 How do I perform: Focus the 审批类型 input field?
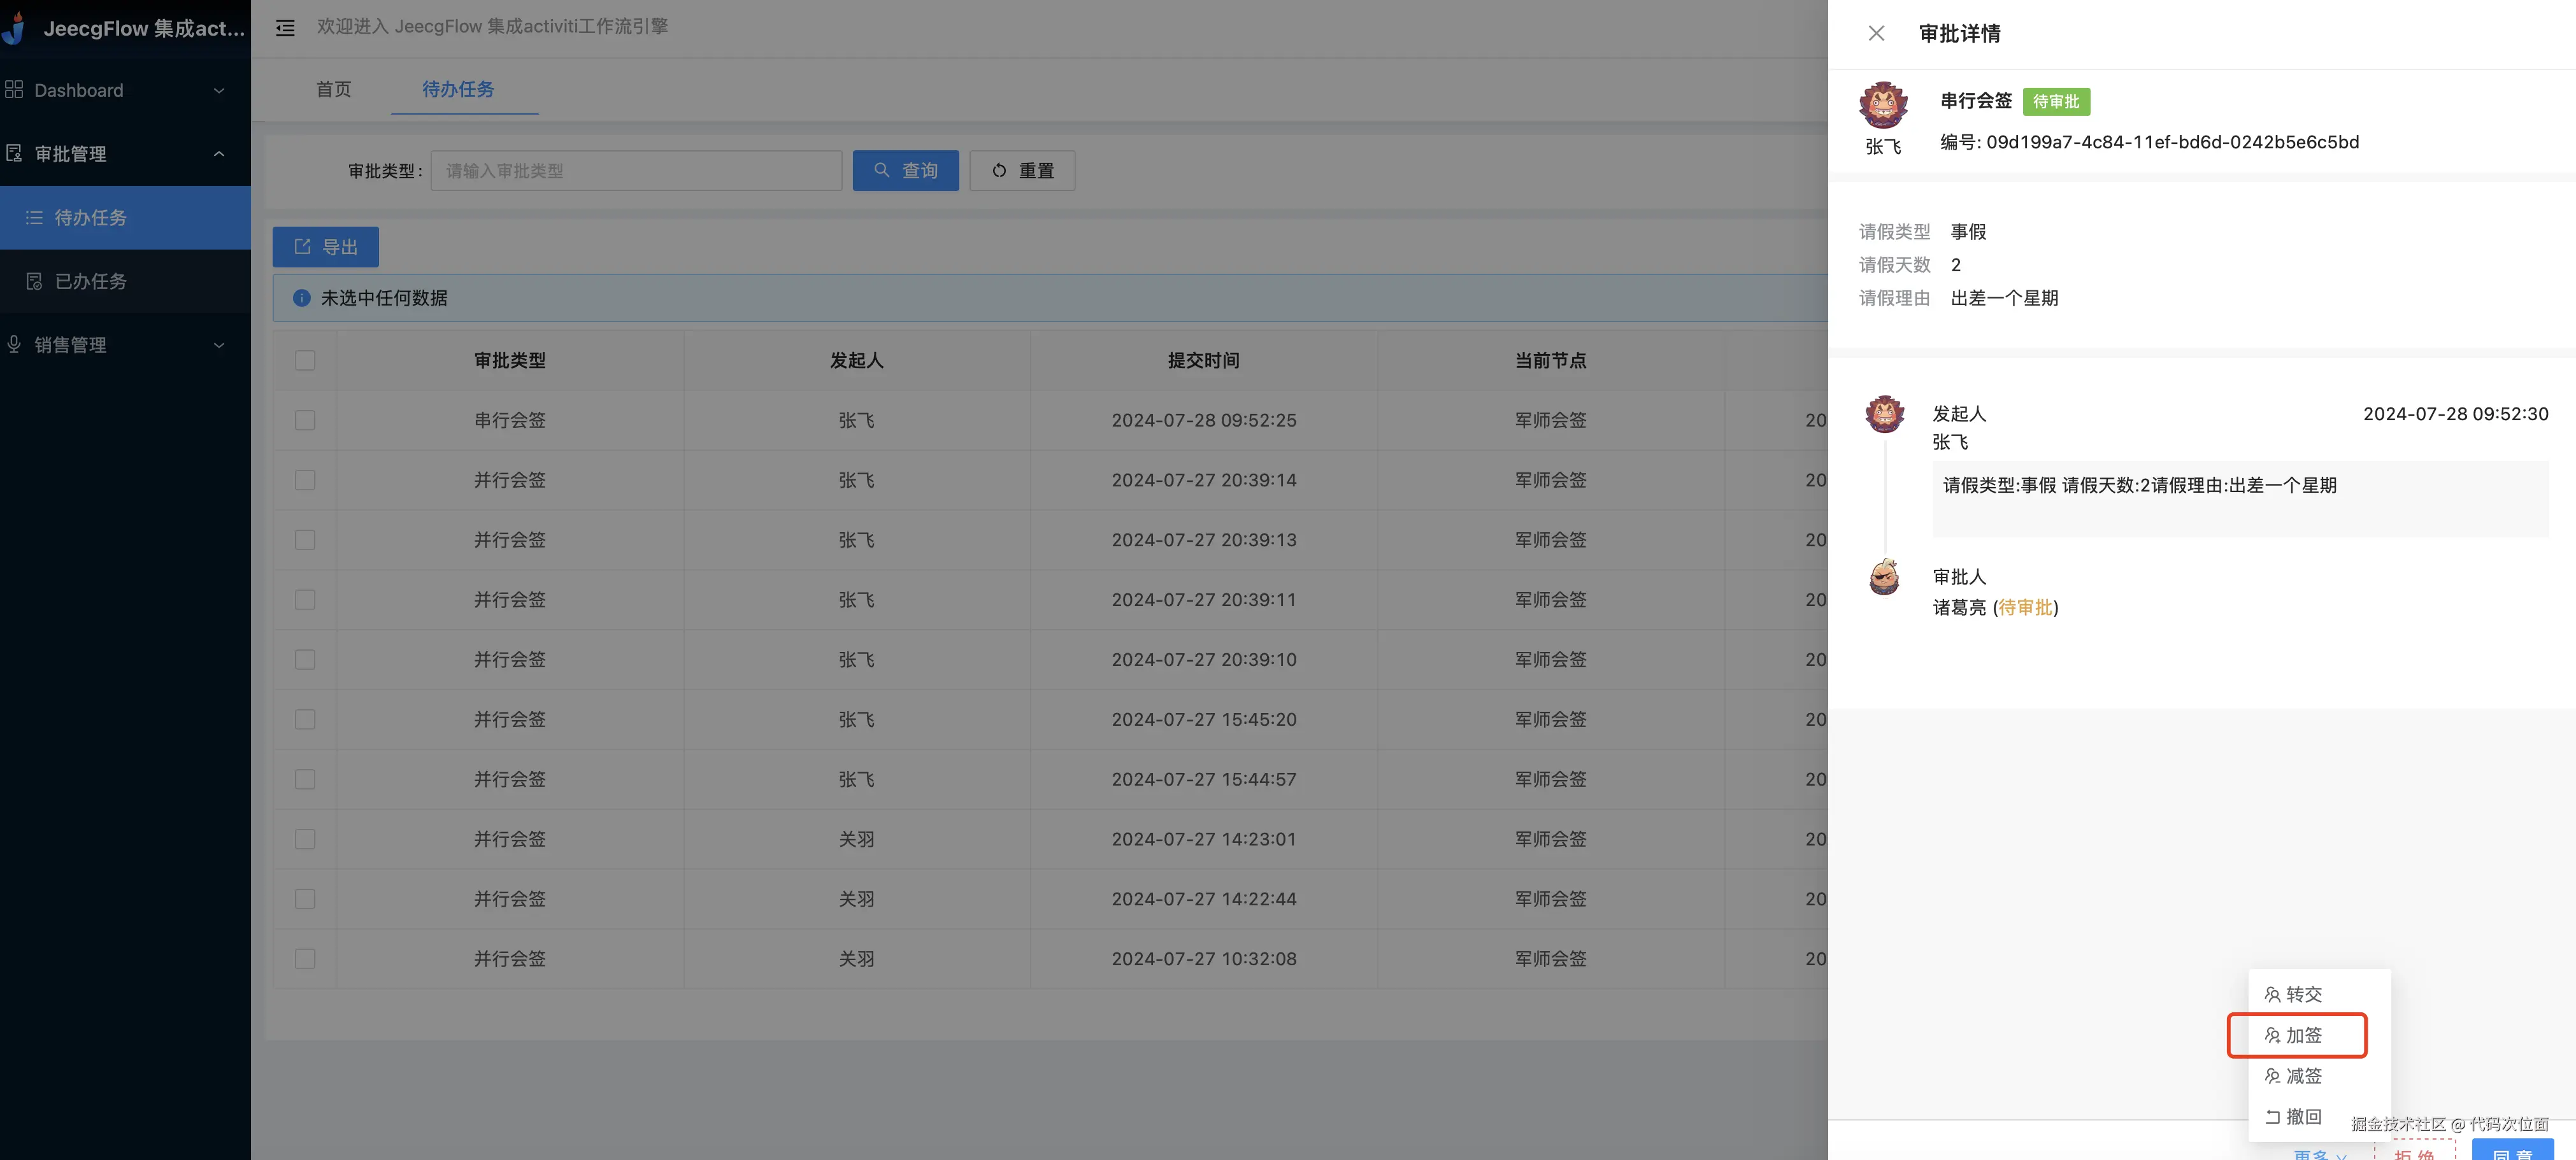pos(635,171)
